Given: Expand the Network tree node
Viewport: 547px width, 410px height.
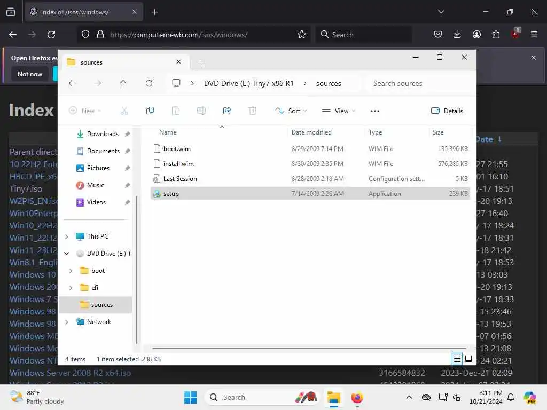Looking at the screenshot, I should [67, 322].
